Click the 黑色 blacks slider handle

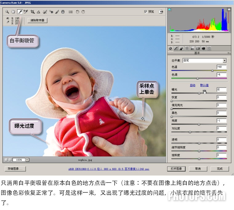[172, 116]
